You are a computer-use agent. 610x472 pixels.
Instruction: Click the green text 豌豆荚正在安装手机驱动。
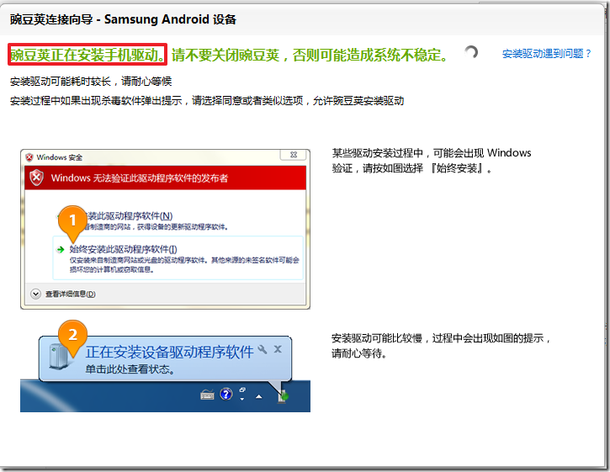tap(88, 55)
